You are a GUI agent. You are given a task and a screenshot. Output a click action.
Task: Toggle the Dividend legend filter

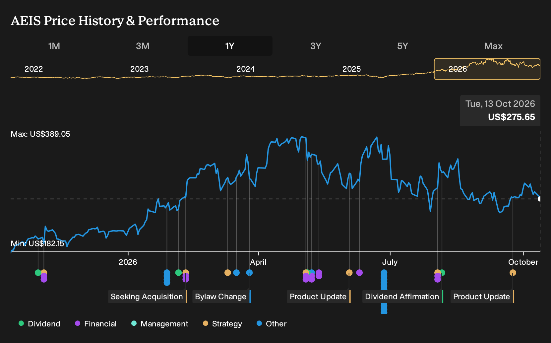point(39,323)
